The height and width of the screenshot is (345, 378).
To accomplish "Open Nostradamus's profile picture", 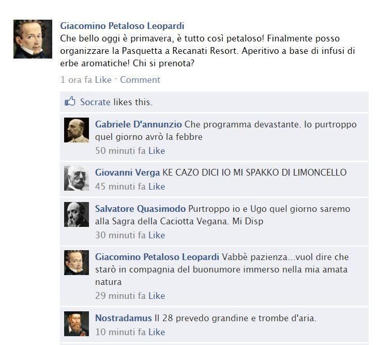I will tap(77, 324).
